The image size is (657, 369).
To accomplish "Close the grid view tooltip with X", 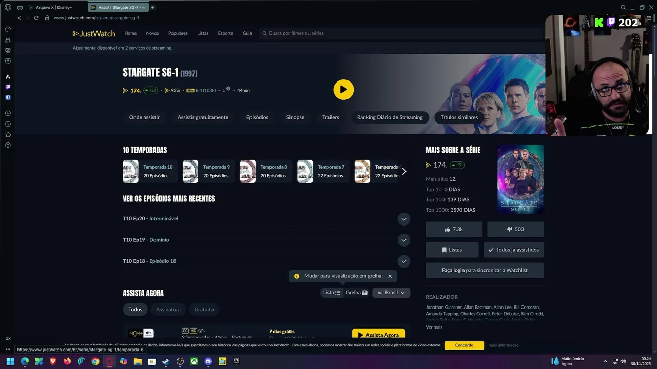I will (390, 276).
